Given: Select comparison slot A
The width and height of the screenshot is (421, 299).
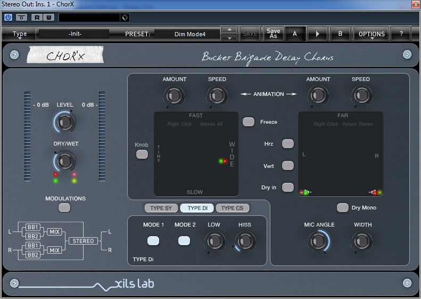Looking at the screenshot, I should point(295,34).
